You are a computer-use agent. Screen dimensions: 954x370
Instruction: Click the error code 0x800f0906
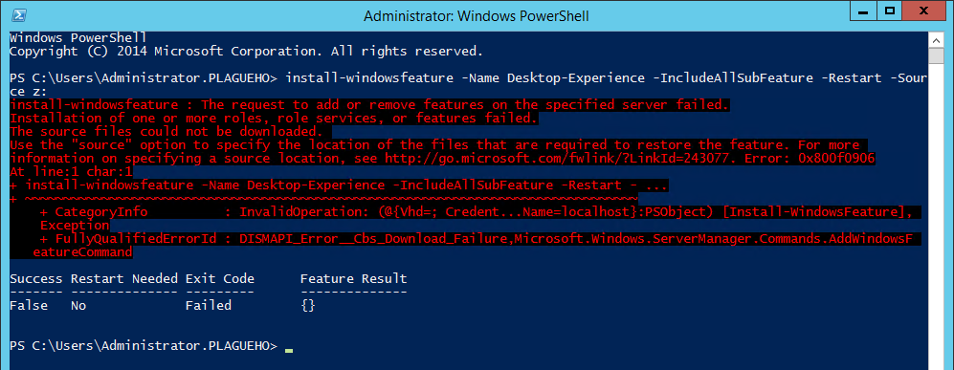click(836, 158)
